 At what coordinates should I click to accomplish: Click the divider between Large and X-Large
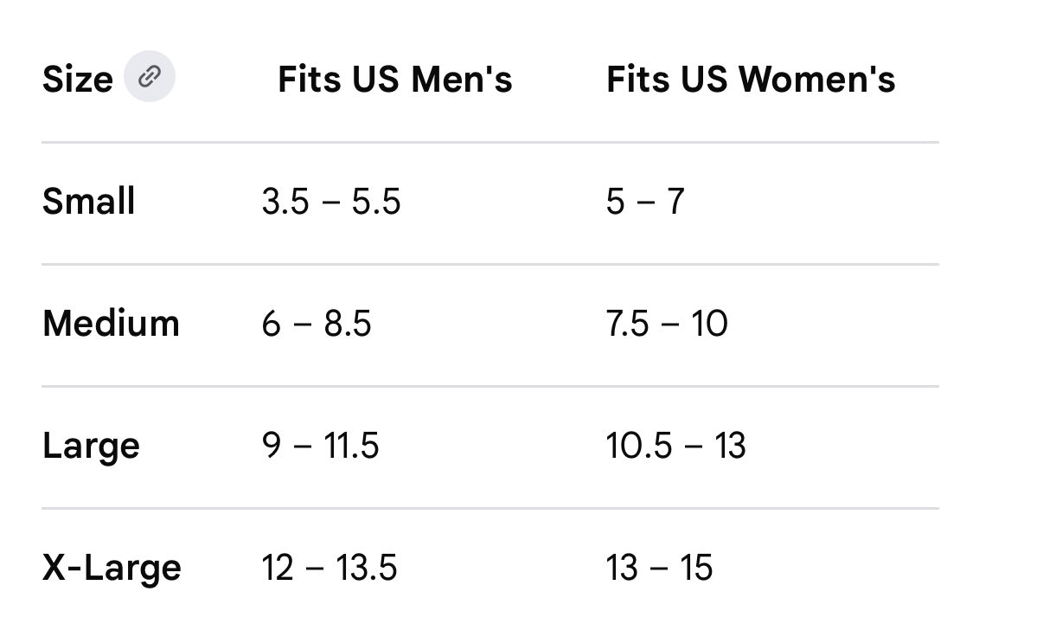tap(490, 508)
